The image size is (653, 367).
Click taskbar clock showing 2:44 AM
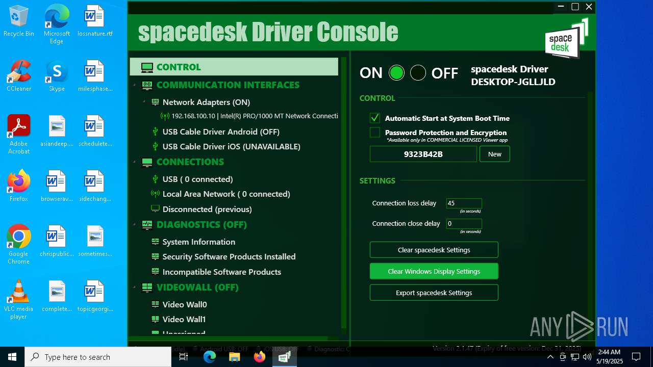(x=609, y=357)
